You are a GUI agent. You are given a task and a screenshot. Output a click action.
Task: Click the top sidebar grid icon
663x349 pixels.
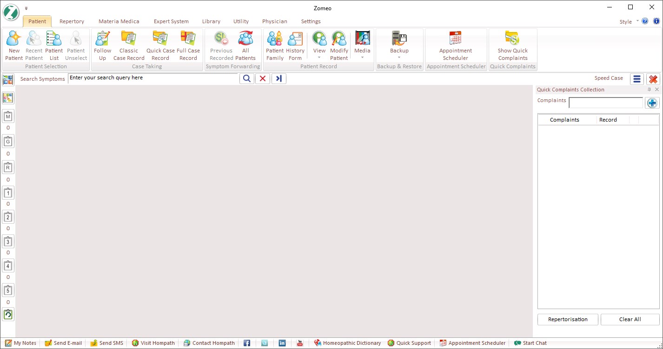point(8,79)
